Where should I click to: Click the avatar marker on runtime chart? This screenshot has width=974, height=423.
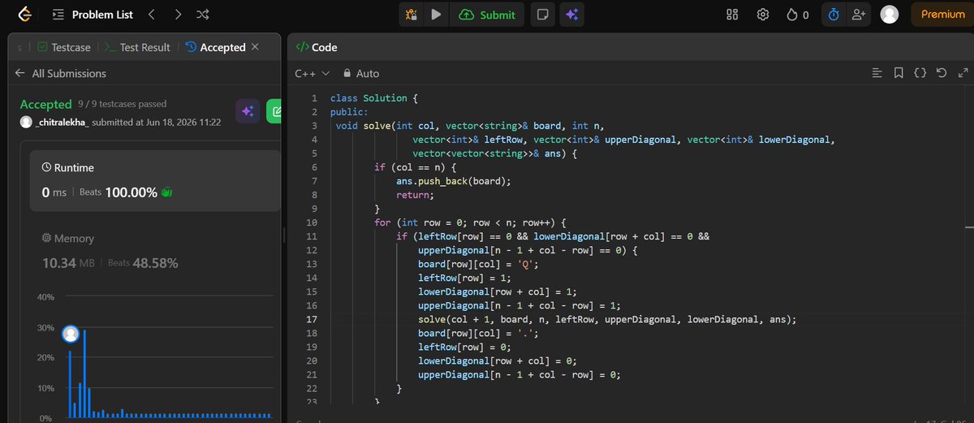(71, 334)
